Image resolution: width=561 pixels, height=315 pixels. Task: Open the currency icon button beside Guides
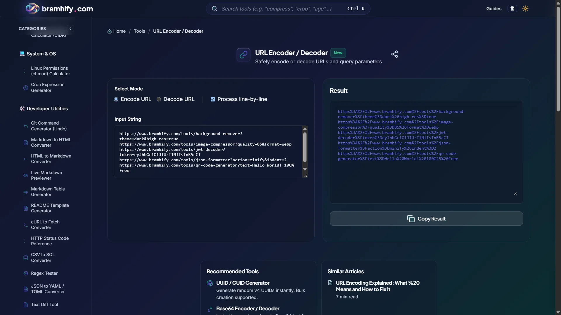tap(512, 9)
